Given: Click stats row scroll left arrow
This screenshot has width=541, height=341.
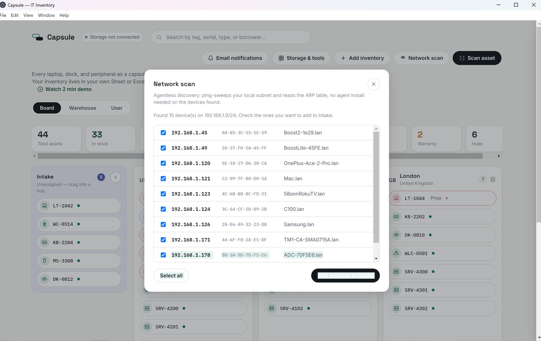Looking at the screenshot, I should coord(34,156).
